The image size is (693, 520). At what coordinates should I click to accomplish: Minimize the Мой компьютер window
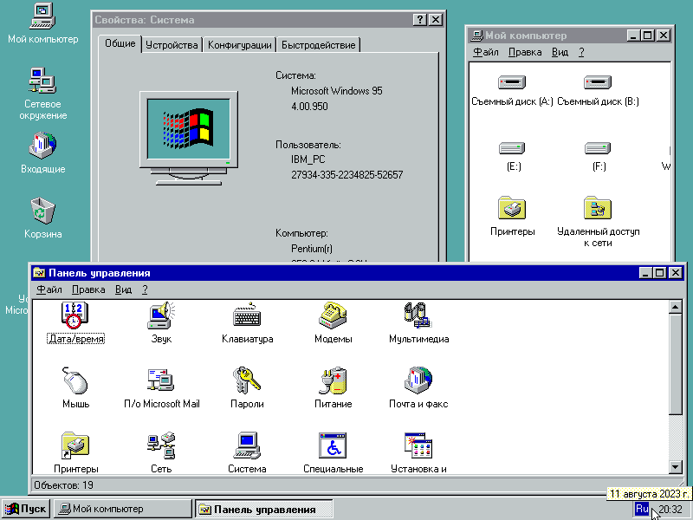tap(634, 36)
